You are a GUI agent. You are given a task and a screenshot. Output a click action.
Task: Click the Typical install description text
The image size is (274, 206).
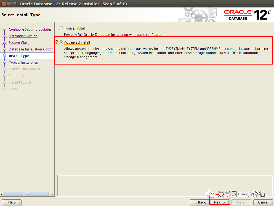(116, 34)
